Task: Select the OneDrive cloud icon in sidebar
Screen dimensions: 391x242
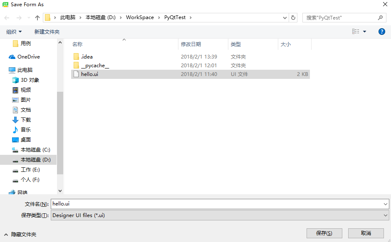Action: click(x=12, y=57)
